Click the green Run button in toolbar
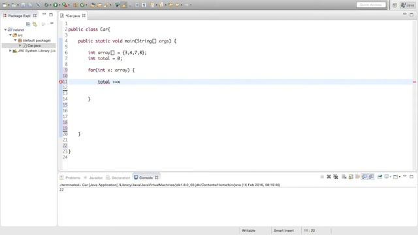418x235 pixels. click(x=55, y=5)
